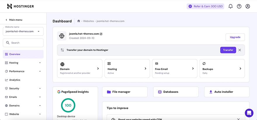Click the Refer & Earn badge icon
Screen dimensions: 257x120
point(190,6)
